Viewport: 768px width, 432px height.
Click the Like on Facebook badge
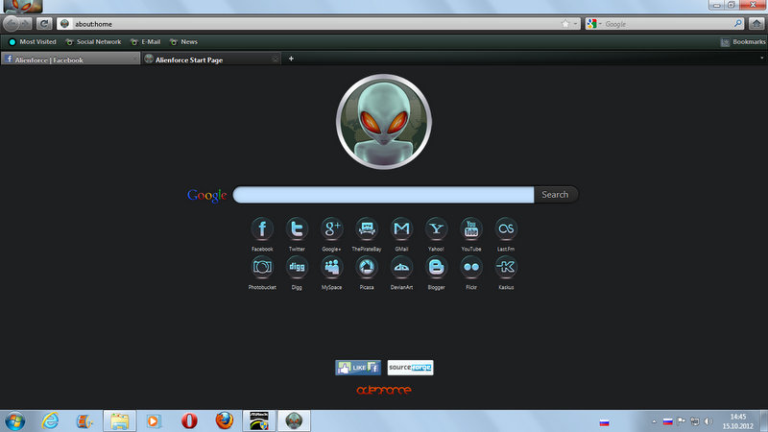click(358, 368)
